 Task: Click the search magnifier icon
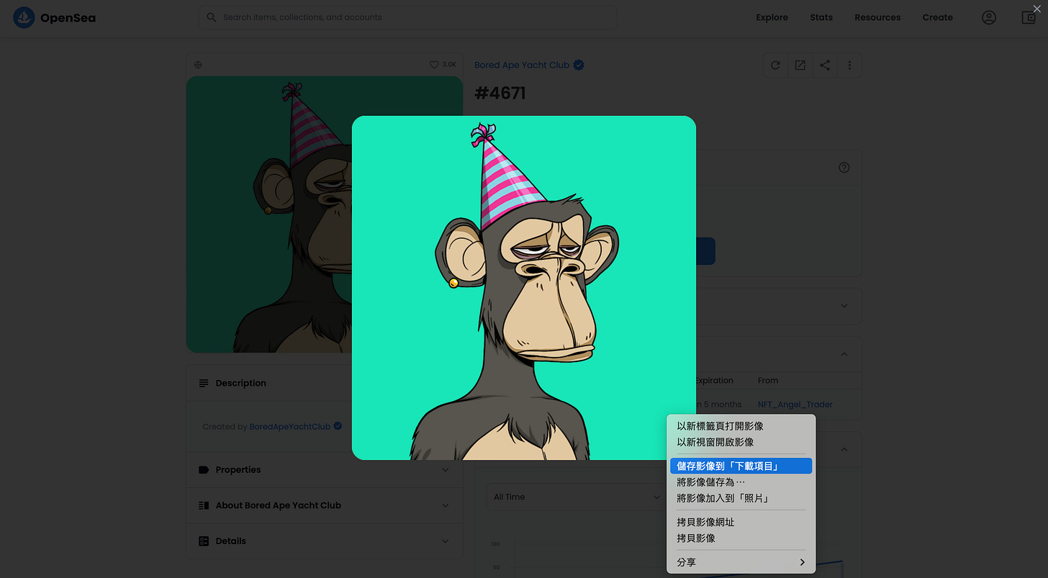(211, 17)
